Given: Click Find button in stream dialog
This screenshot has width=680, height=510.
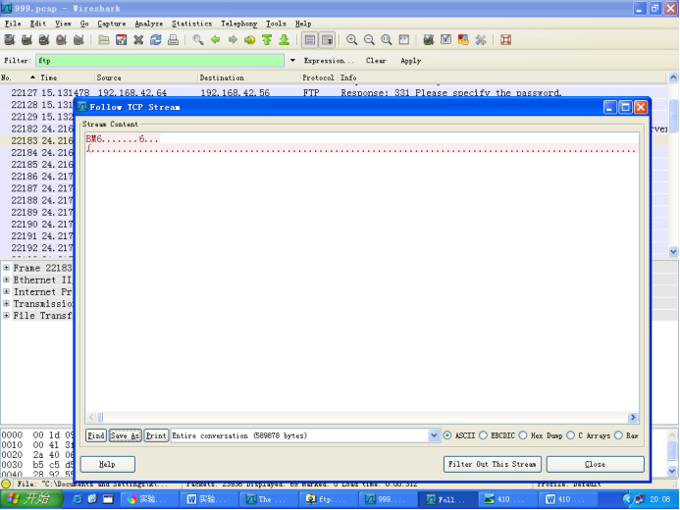Looking at the screenshot, I should (96, 435).
